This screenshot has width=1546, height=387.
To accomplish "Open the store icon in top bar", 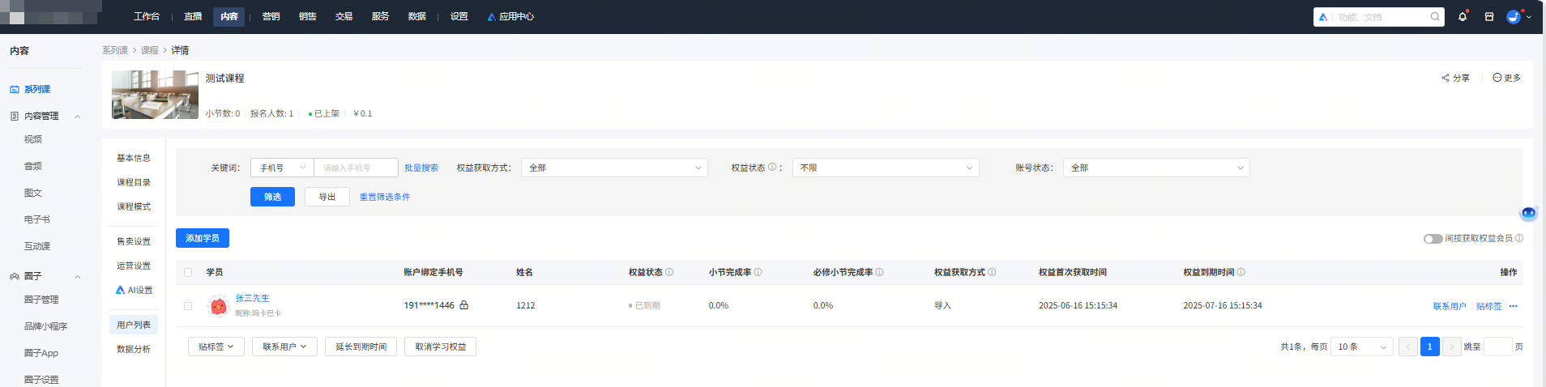I will tap(1489, 16).
